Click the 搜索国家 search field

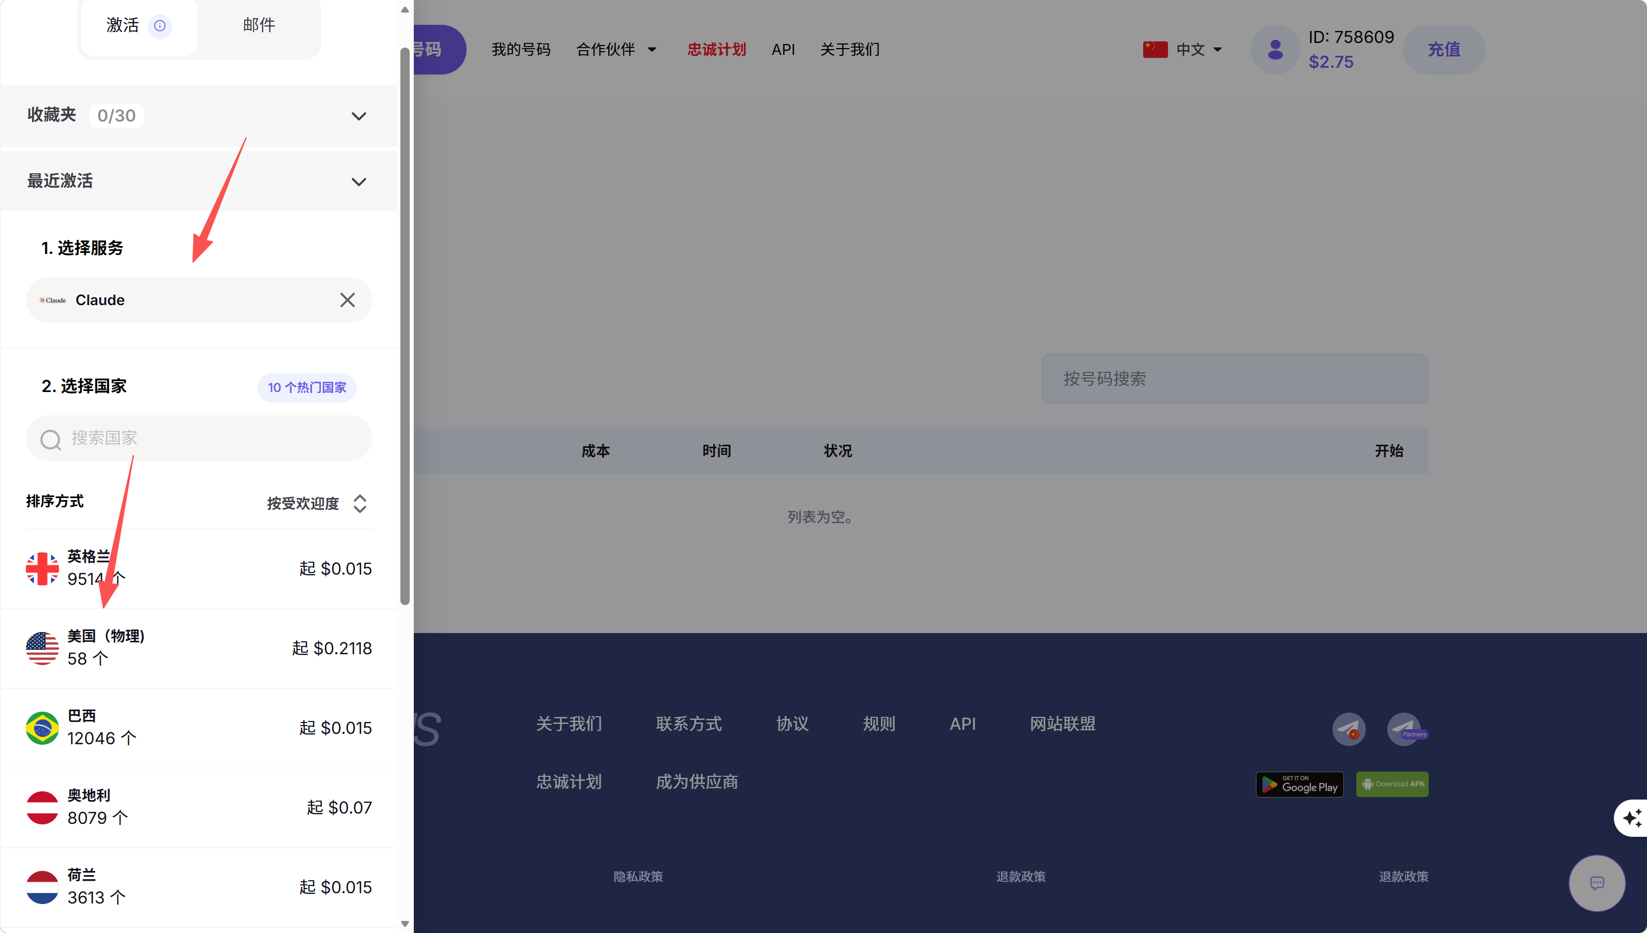click(199, 438)
